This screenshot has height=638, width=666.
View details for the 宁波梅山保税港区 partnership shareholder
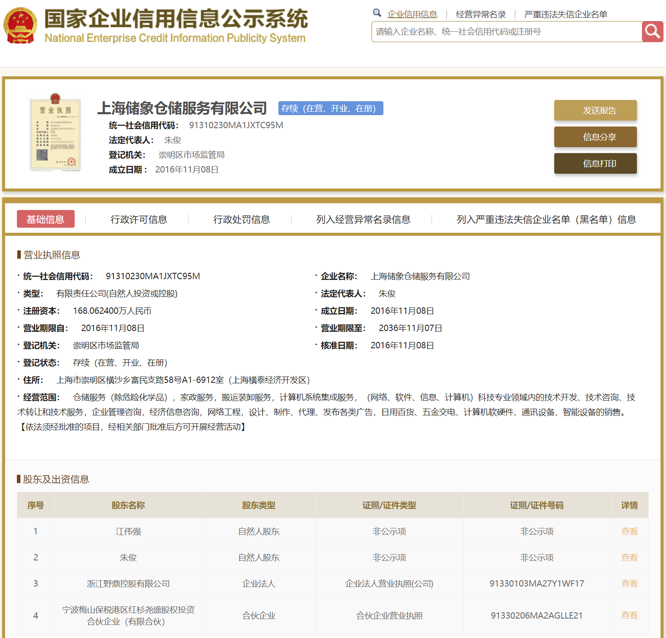click(x=629, y=615)
